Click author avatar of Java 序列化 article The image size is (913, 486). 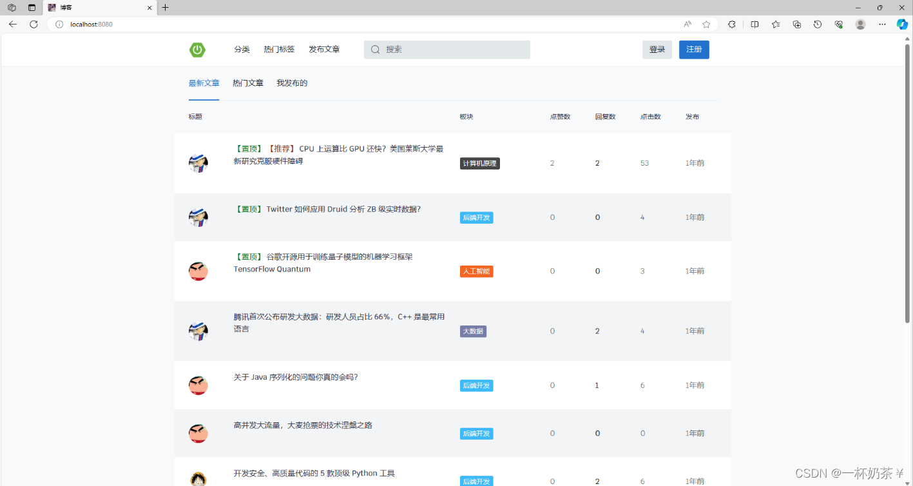[198, 385]
